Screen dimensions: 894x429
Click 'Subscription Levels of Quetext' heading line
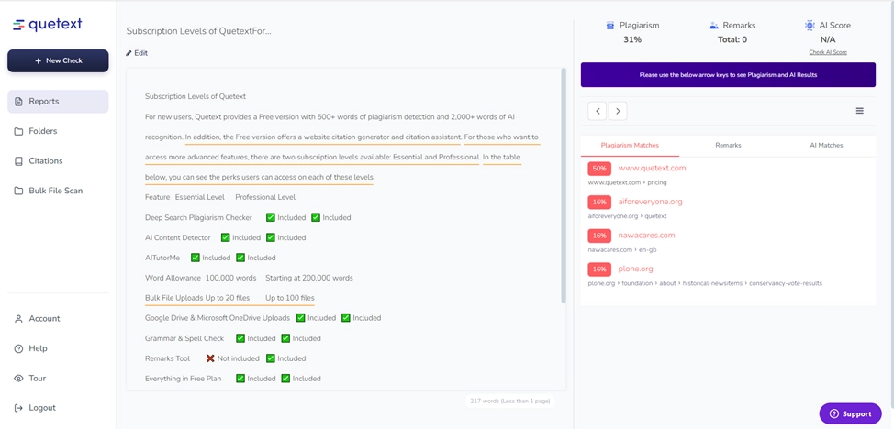(196, 97)
